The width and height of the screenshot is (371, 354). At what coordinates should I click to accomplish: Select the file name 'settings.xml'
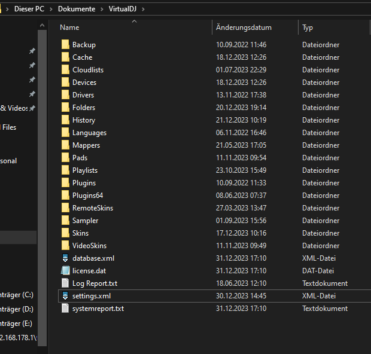(x=92, y=296)
